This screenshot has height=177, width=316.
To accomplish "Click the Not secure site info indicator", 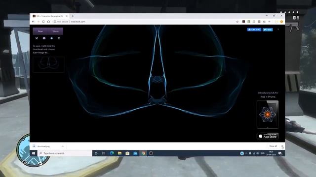I will click(61, 22).
